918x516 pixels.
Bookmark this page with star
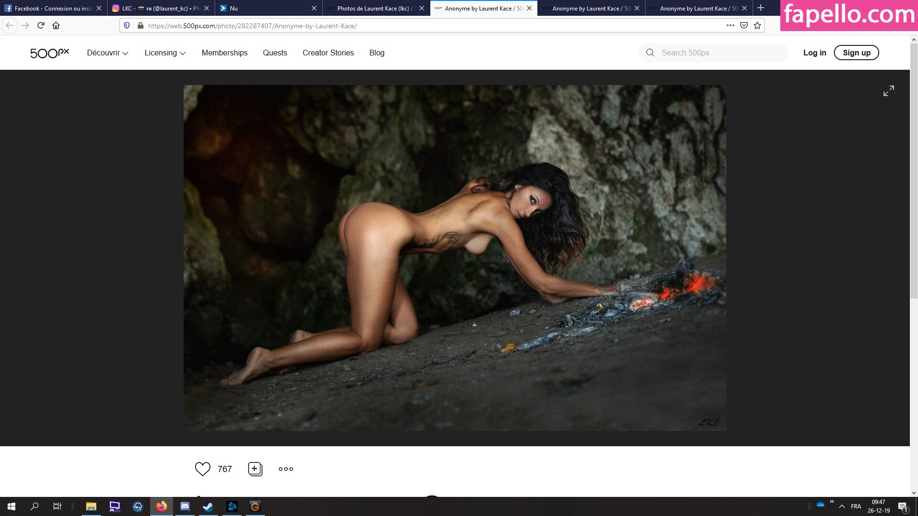pyautogui.click(x=757, y=25)
